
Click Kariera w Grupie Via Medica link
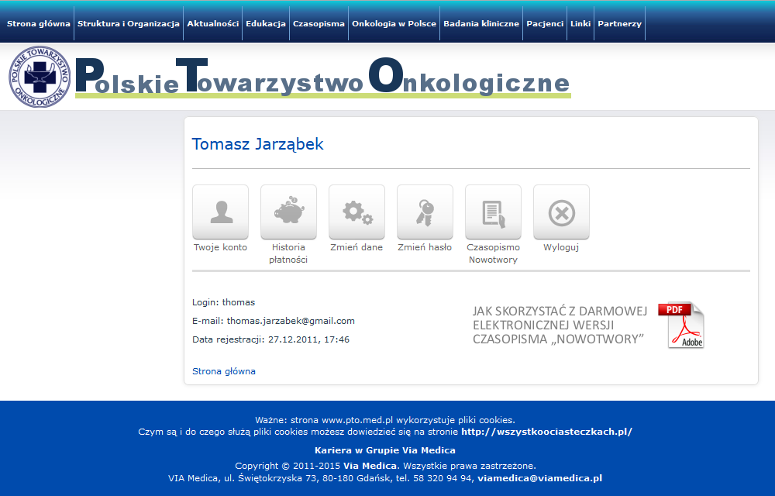(x=385, y=450)
